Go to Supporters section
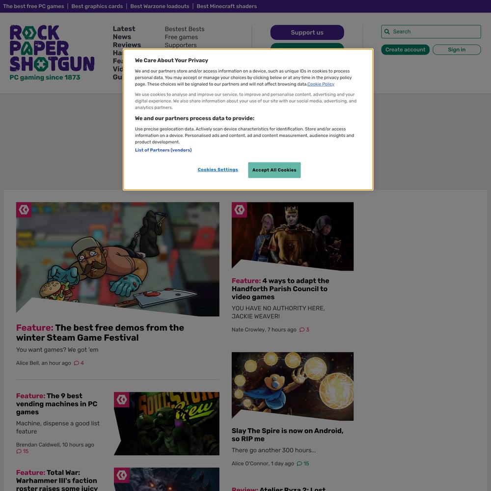Viewport: 491px width, 491px height. click(181, 45)
